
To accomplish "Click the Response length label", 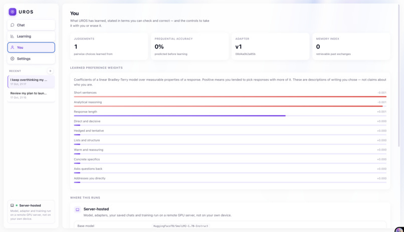I will [86, 112].
